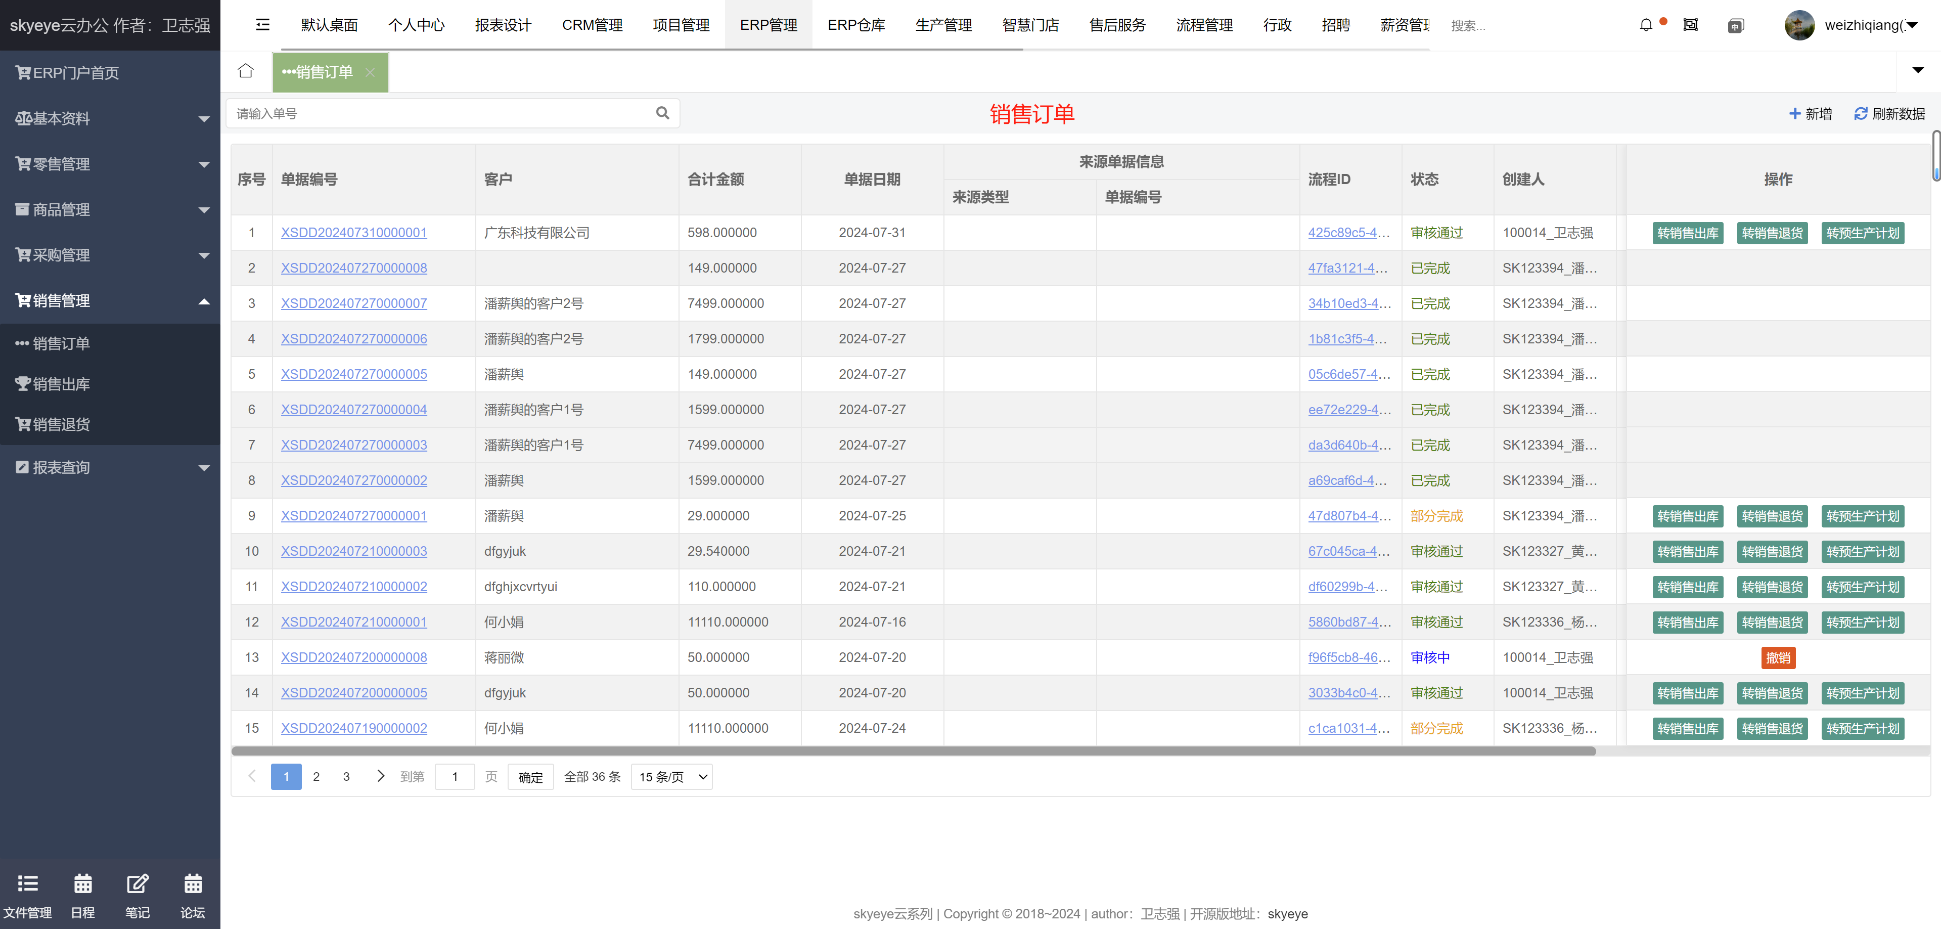
Task: Switch to the ERP仓库 top menu
Action: click(x=856, y=26)
